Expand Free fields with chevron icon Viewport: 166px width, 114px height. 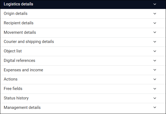pyautogui.click(x=155, y=89)
